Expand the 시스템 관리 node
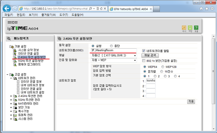 [x=11, y=119]
